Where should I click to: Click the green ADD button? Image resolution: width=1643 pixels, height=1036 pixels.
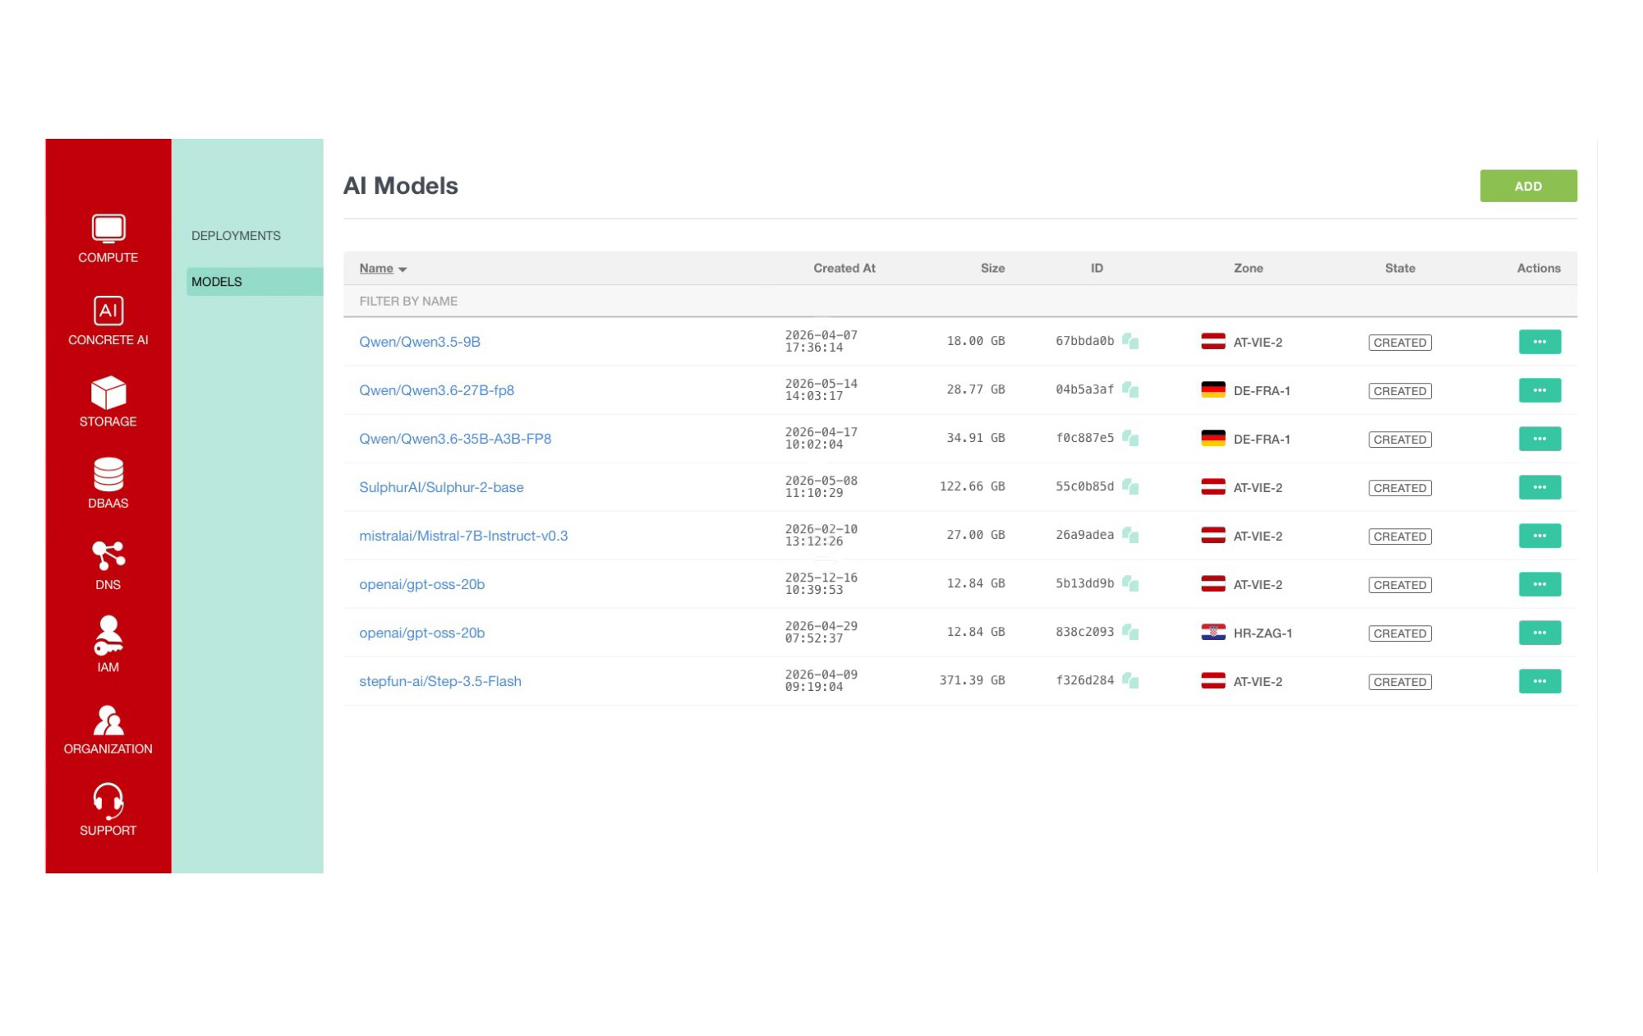tap(1528, 186)
